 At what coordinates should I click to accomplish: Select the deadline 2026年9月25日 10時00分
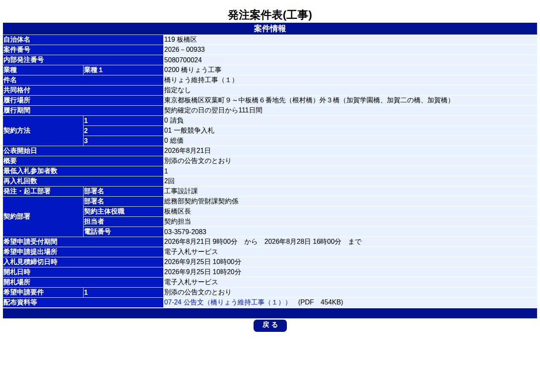tap(202, 262)
